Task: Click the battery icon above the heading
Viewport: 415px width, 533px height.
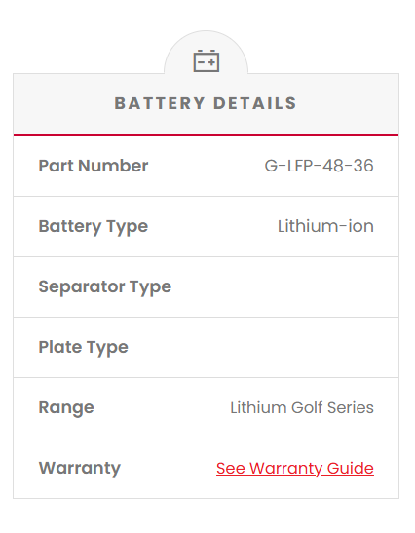Action: [206, 61]
